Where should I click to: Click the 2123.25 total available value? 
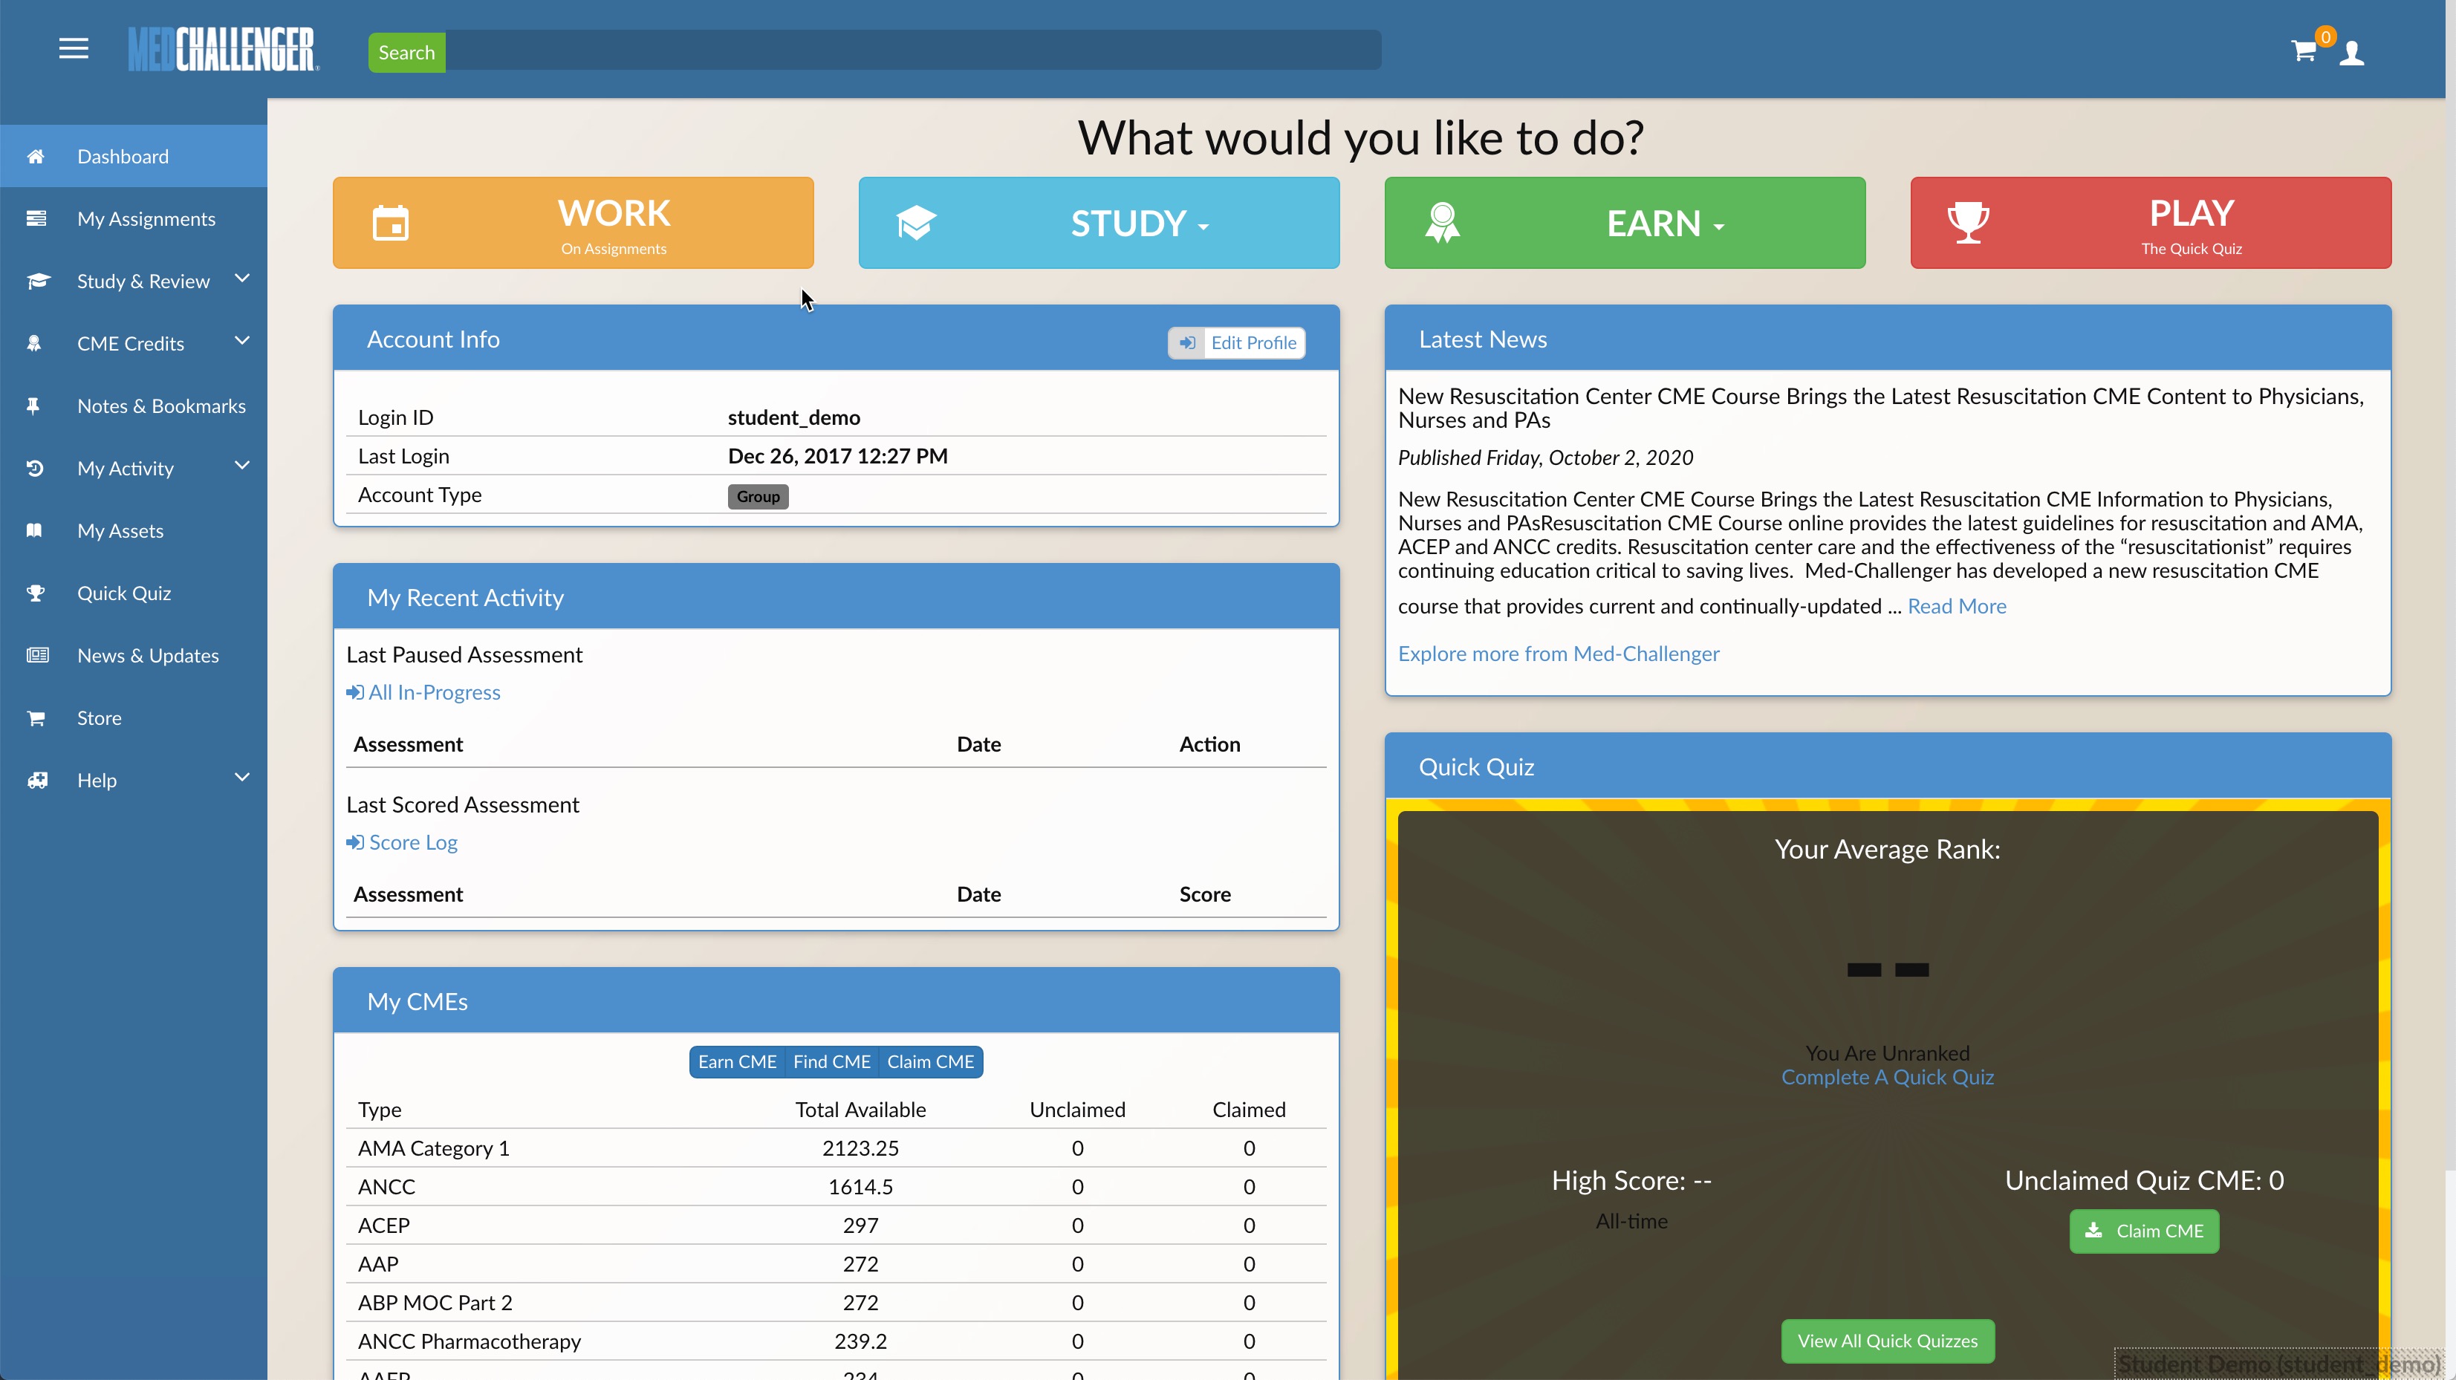[860, 1148]
